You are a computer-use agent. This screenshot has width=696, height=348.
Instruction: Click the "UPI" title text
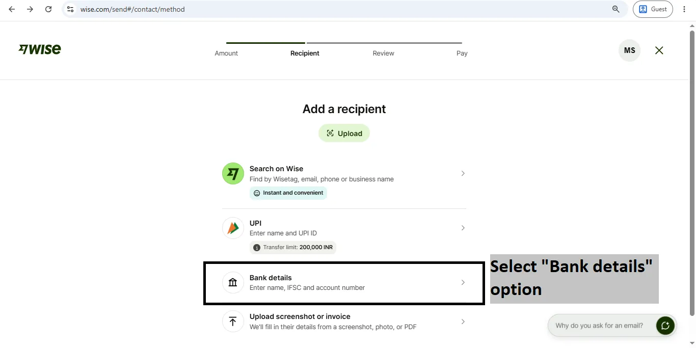255,223
